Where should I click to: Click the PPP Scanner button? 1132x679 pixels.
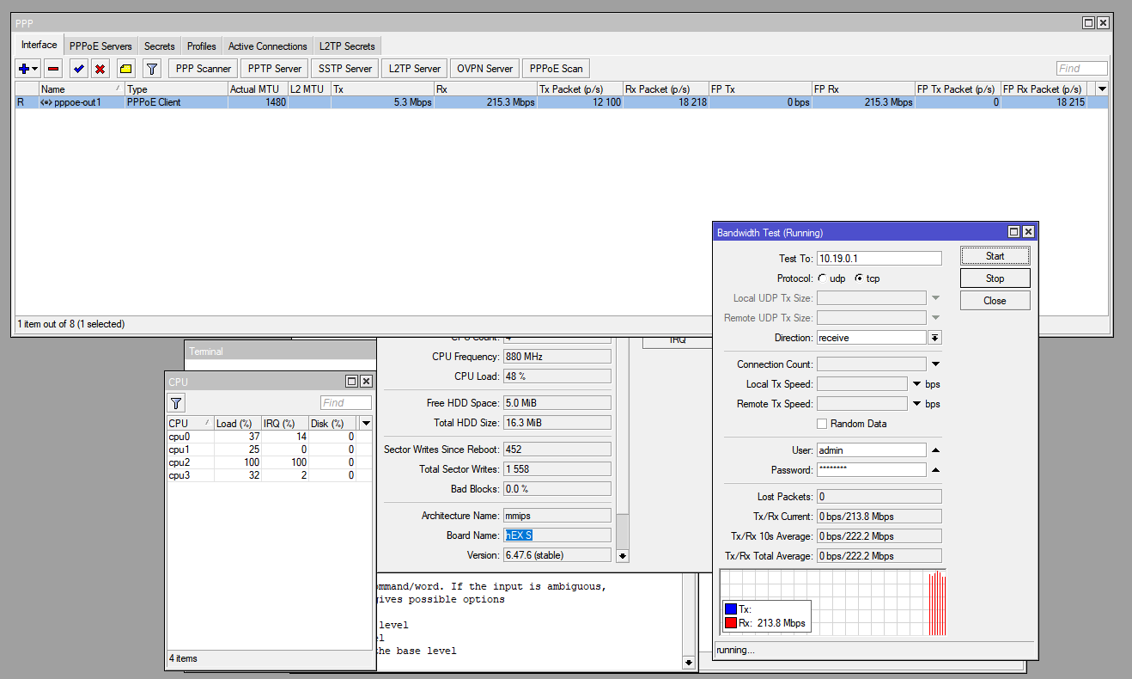click(204, 69)
